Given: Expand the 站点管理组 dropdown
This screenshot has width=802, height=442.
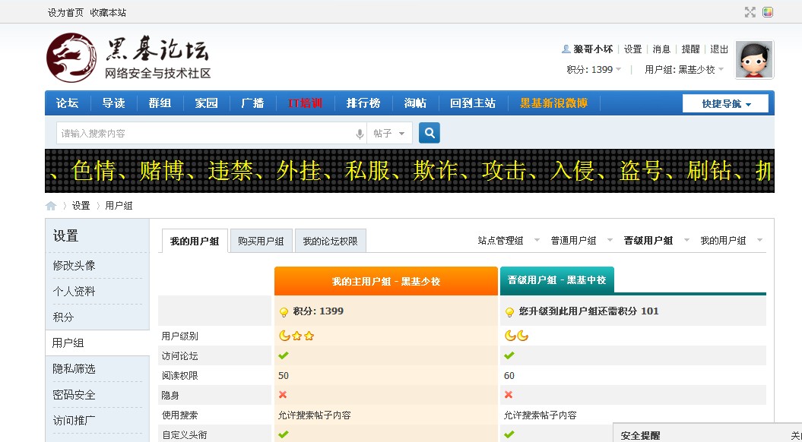Looking at the screenshot, I should (508, 241).
